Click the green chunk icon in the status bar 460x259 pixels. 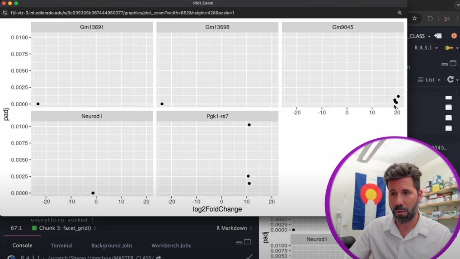(x=34, y=228)
